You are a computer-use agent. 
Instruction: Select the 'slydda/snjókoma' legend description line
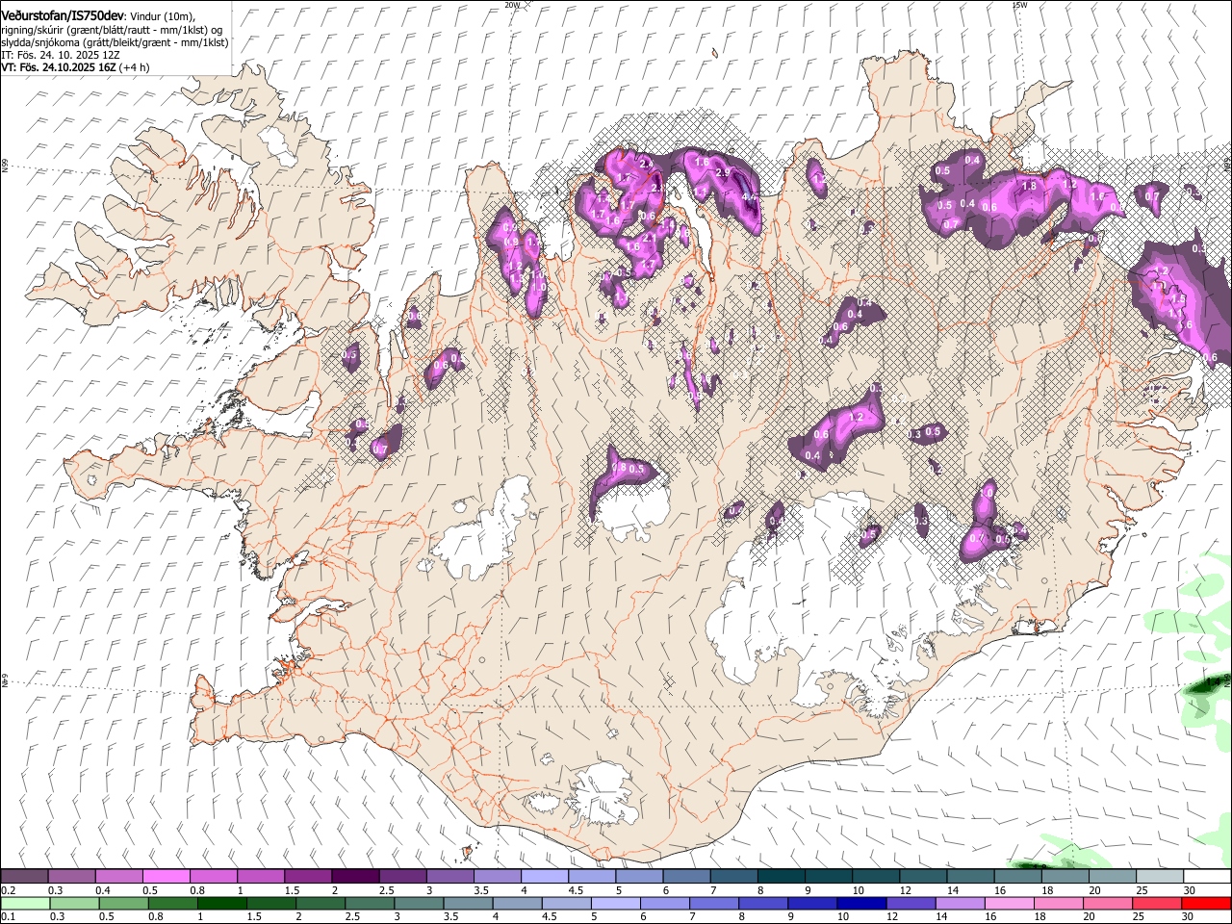click(x=115, y=42)
